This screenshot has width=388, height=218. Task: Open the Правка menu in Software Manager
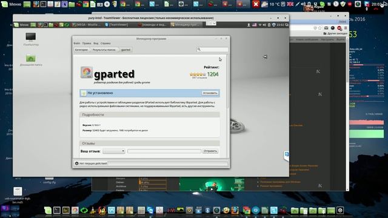87,43
